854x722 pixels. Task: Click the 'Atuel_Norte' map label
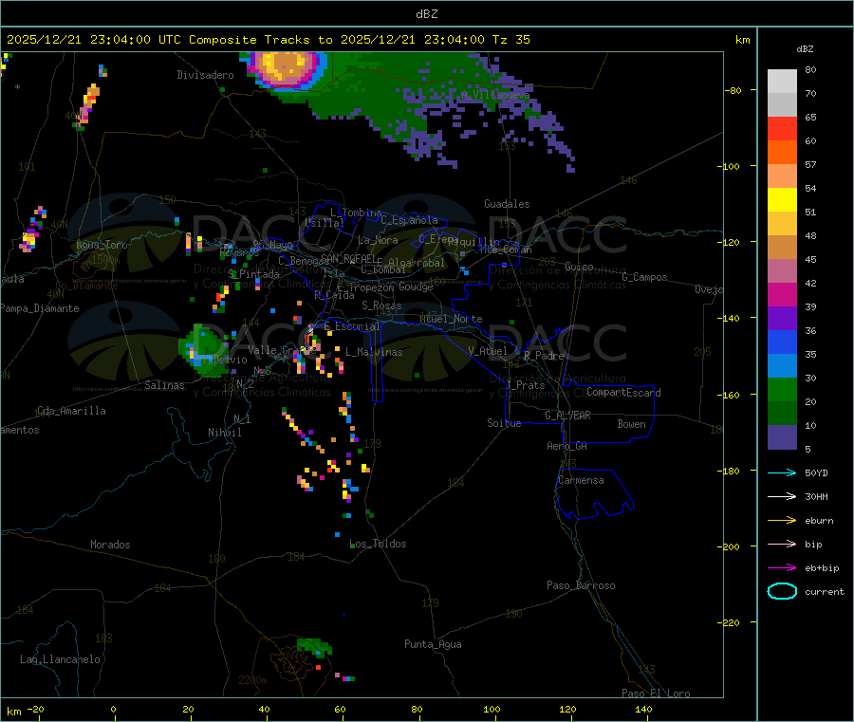(x=451, y=319)
